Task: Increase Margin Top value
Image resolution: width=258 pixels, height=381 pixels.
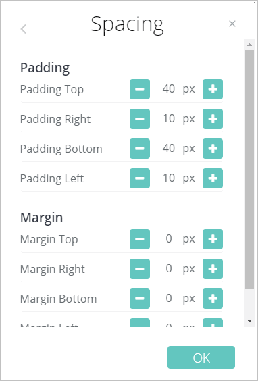Action: click(x=213, y=239)
